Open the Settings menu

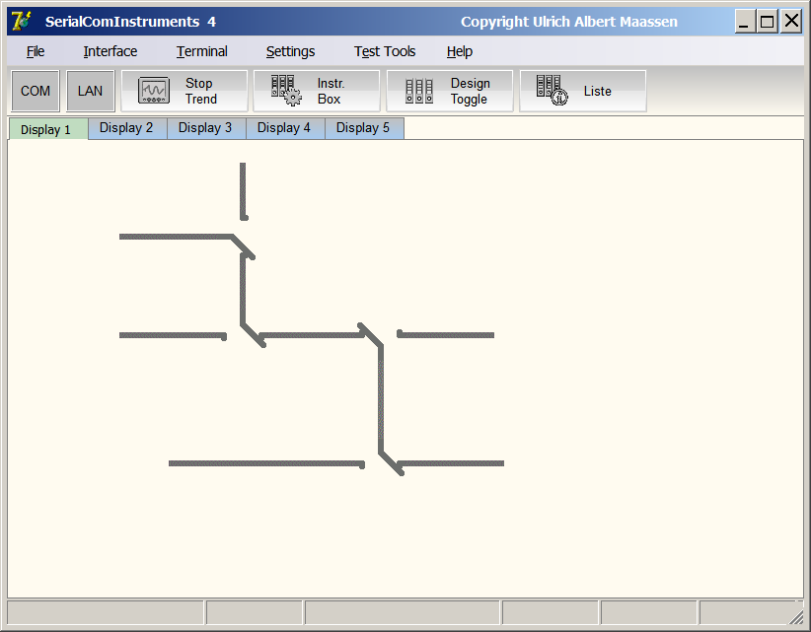(290, 51)
